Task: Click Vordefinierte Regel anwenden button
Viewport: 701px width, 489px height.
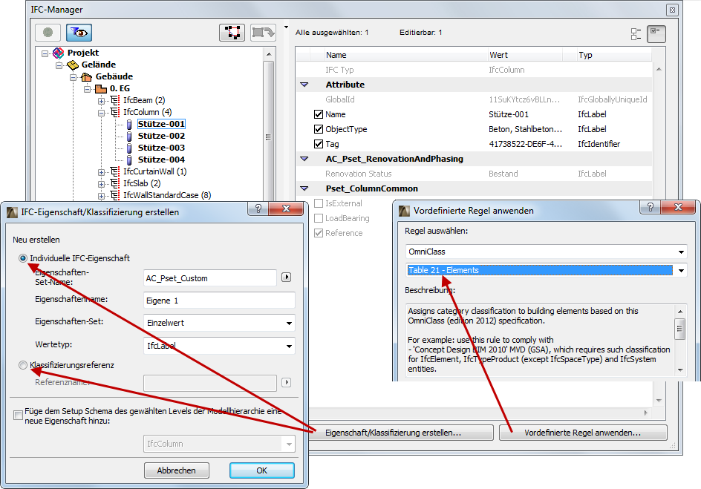Action: (x=583, y=433)
